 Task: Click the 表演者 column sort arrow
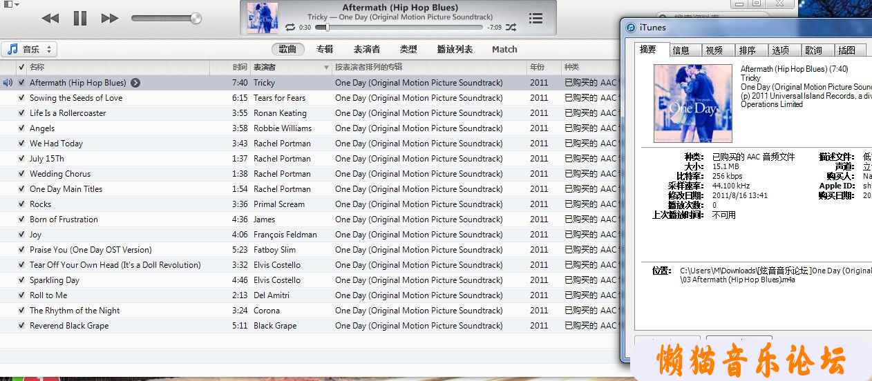pos(326,68)
